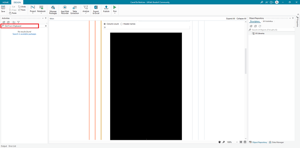This screenshot has height=148, width=300.
Task: Open the Object Repository options dropdown
Action: (x=290, y=18)
